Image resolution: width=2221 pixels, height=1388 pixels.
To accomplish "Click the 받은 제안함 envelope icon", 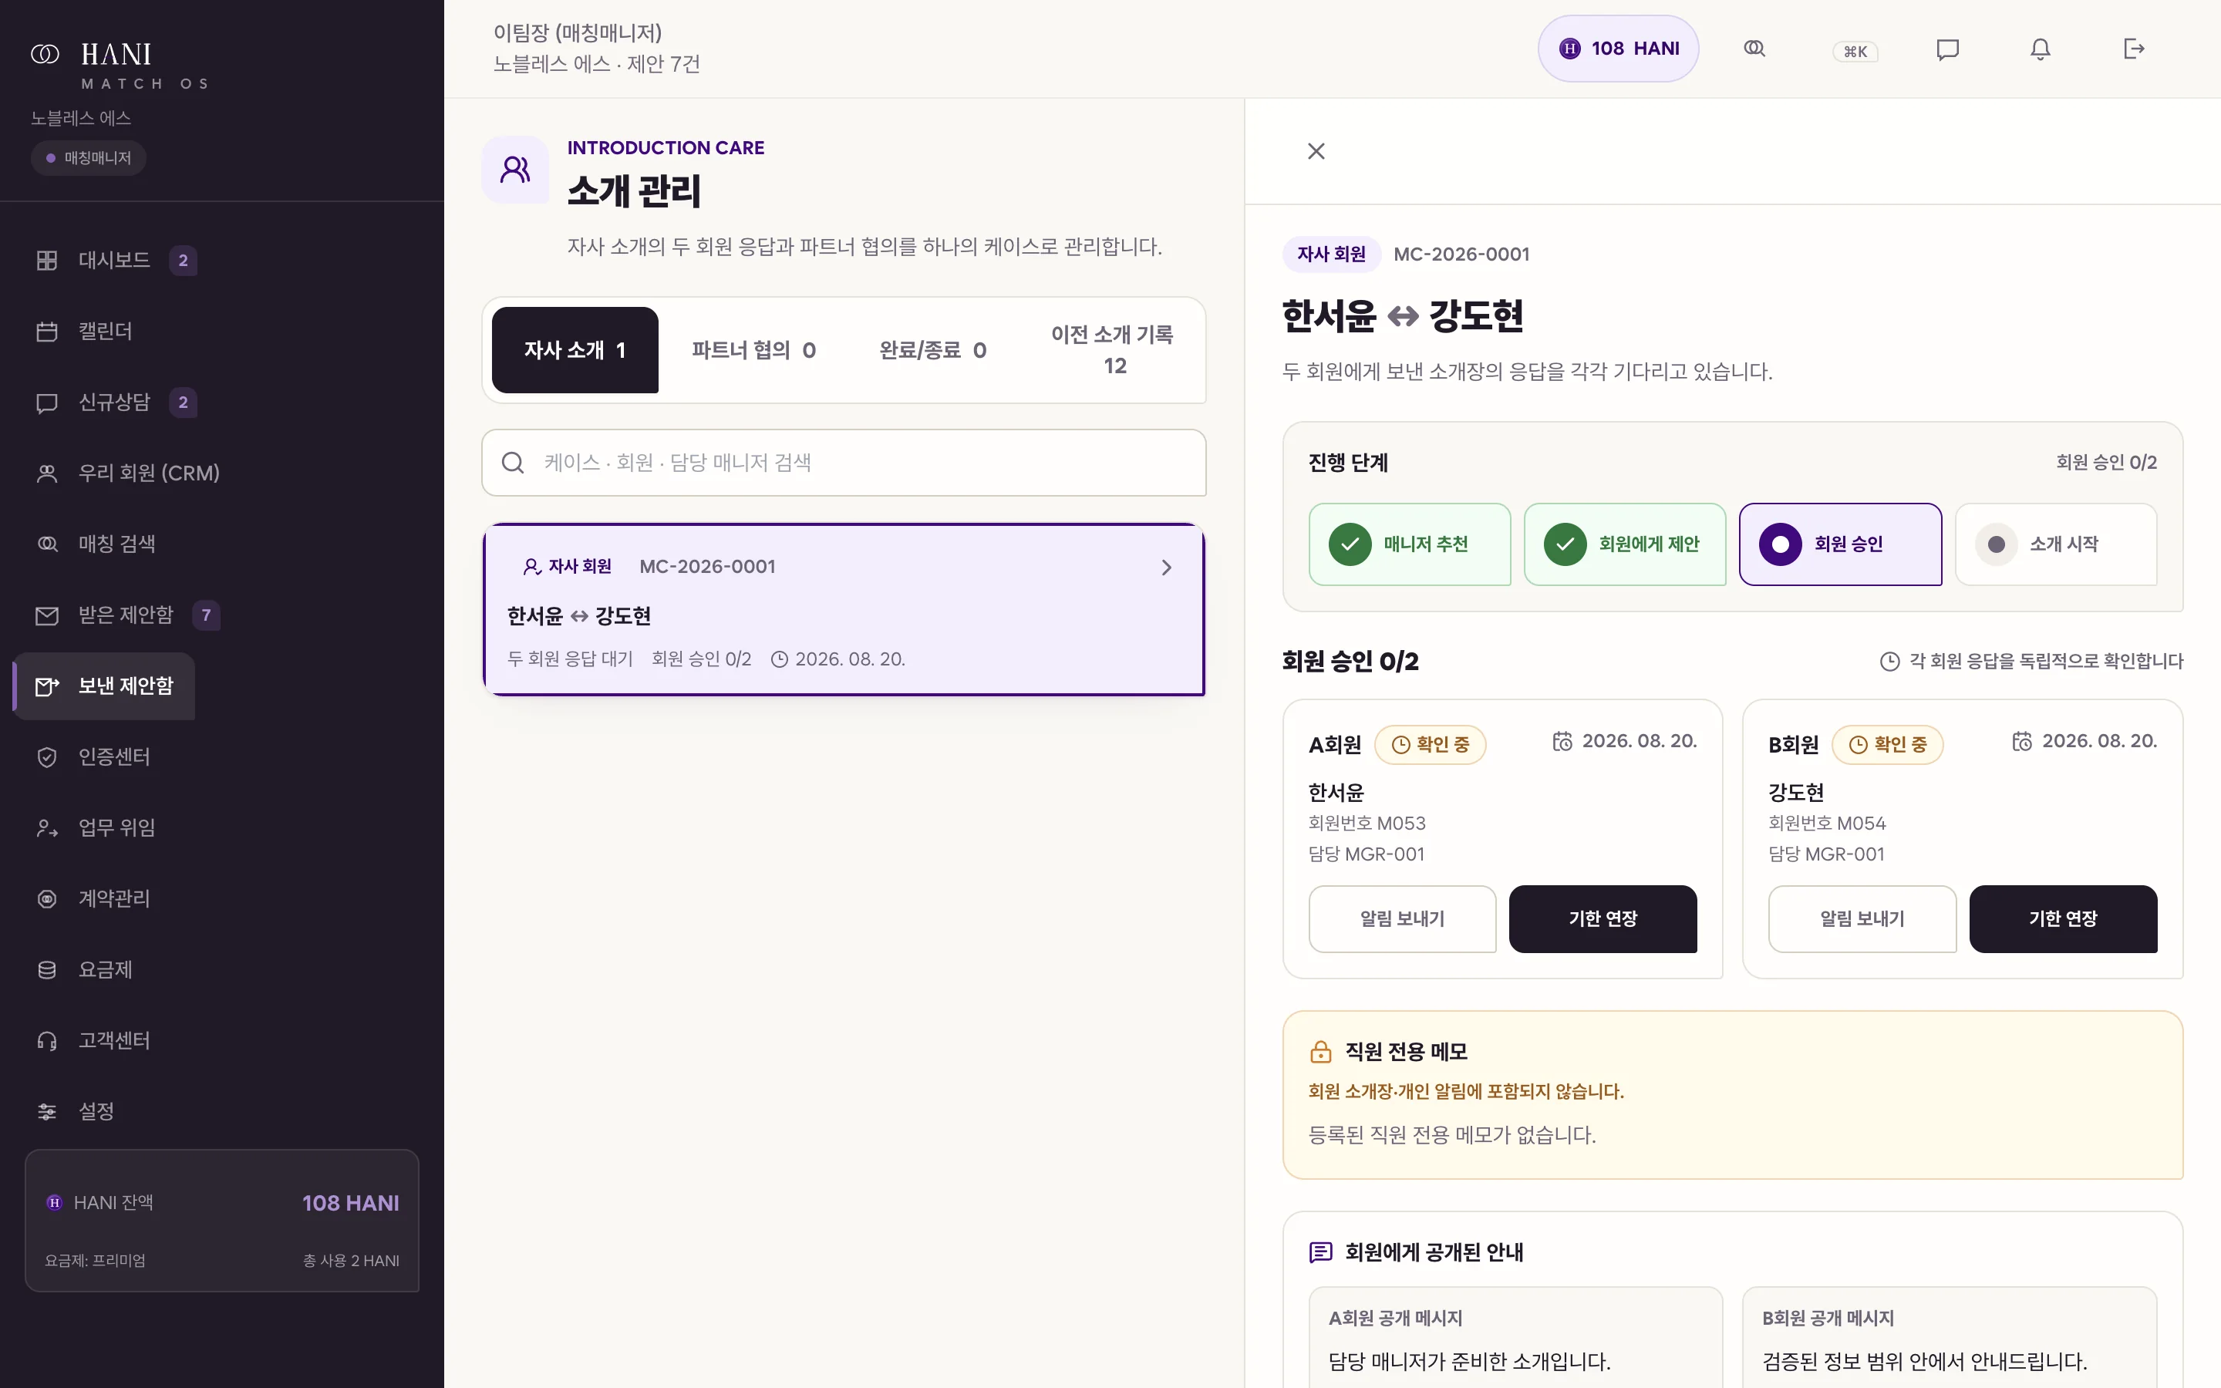I will 47,616.
